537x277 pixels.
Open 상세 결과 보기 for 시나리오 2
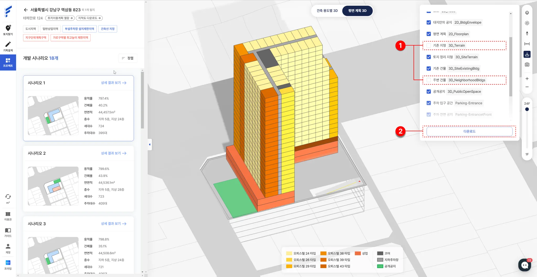pos(114,153)
